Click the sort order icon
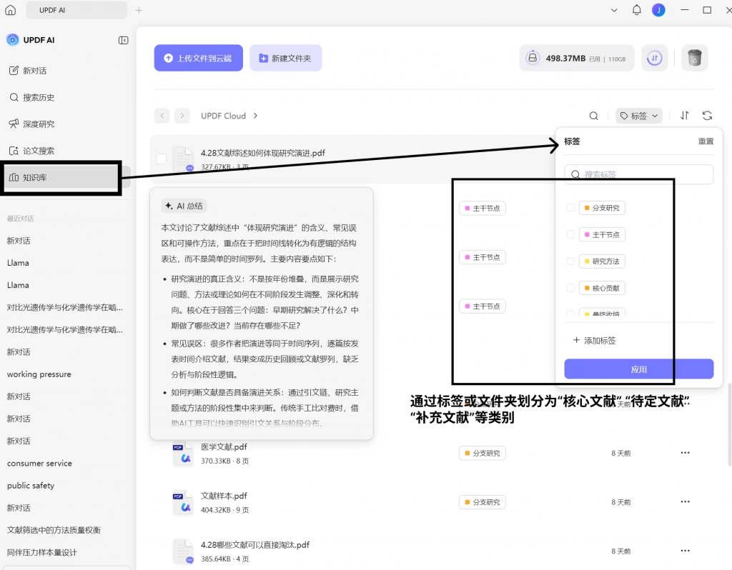 (684, 116)
